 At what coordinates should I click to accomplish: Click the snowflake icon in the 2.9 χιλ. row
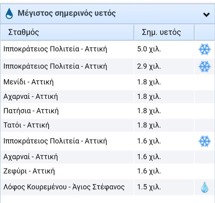[204, 66]
